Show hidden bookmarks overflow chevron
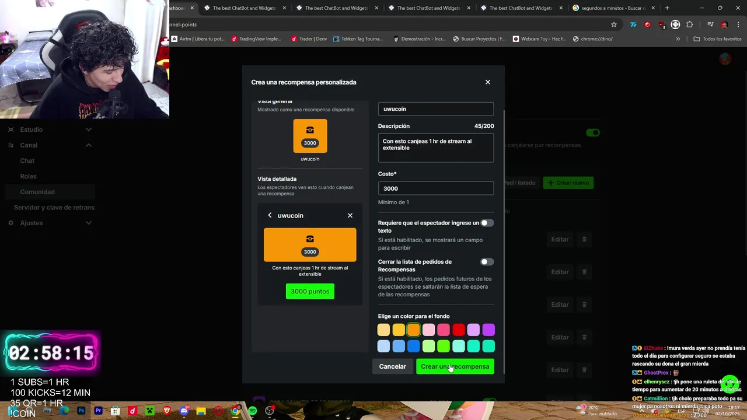 678,39
